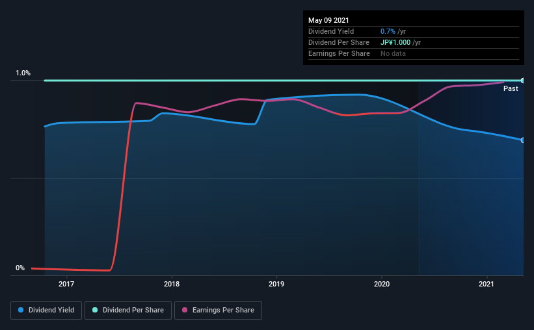The width and height of the screenshot is (534, 330).
Task: Click the teal Dividend Per Share legend dot
Action: pyautogui.click(x=95, y=310)
